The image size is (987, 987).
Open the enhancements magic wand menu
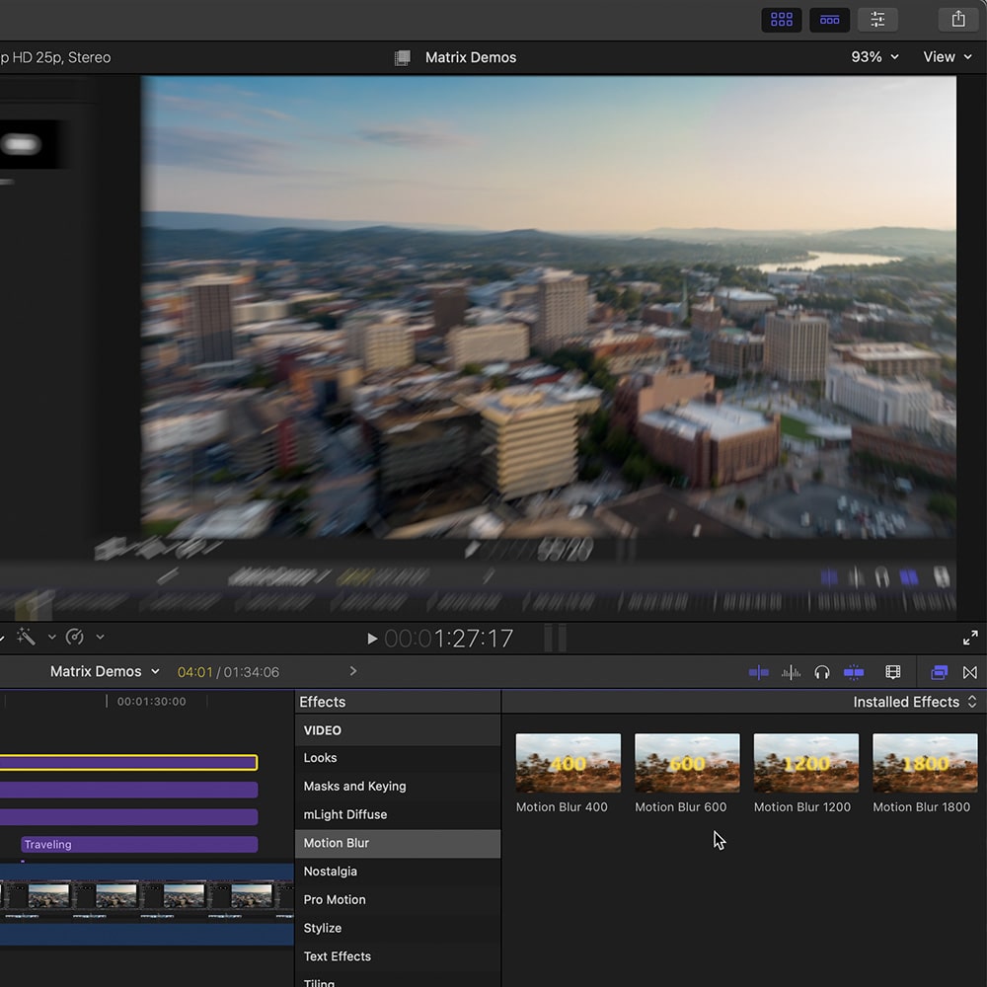pyautogui.click(x=27, y=638)
